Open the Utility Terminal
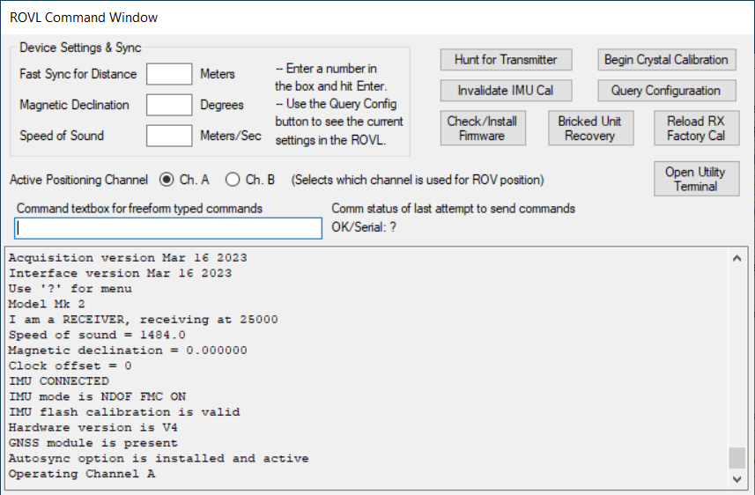 point(695,179)
